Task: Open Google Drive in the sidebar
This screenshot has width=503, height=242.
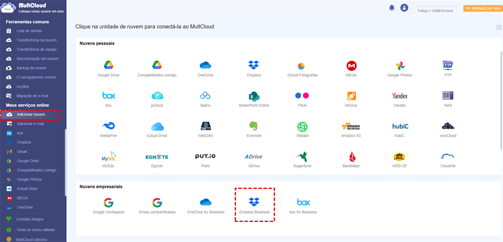Action: [28, 161]
